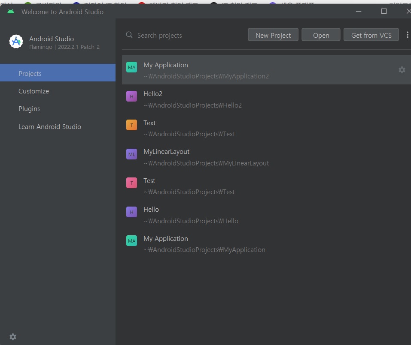Minimize the Welcome window
Viewport: 411px width, 345px height.
[x=359, y=11]
